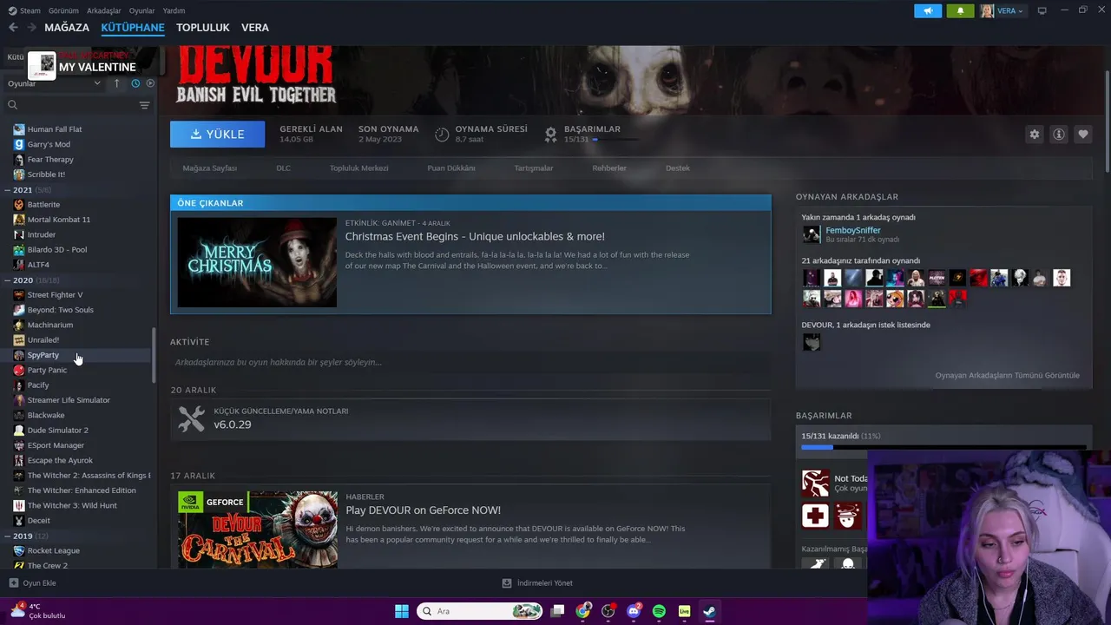This screenshot has width=1111, height=625.
Task: Open Discord from the taskbar
Action: [634, 611]
